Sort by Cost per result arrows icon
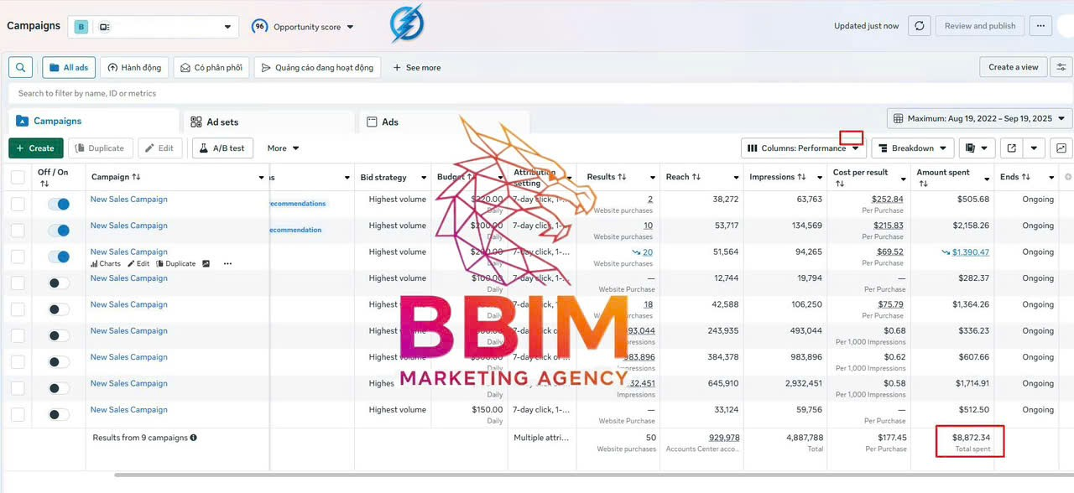 839,184
